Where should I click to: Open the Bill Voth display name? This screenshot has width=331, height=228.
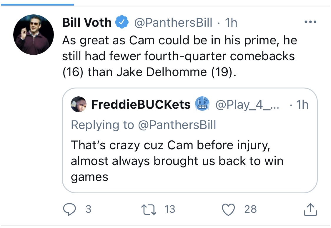(87, 23)
